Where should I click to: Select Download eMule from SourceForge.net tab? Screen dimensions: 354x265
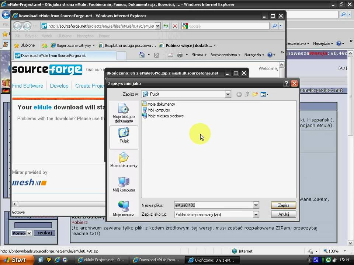[x=65, y=56]
